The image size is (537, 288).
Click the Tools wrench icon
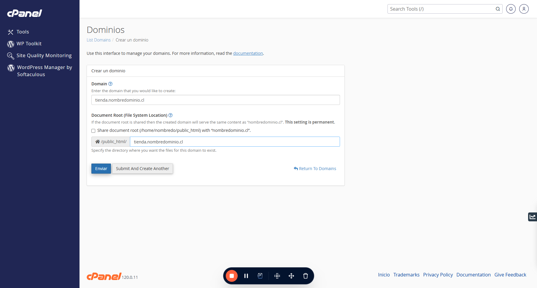(x=11, y=32)
